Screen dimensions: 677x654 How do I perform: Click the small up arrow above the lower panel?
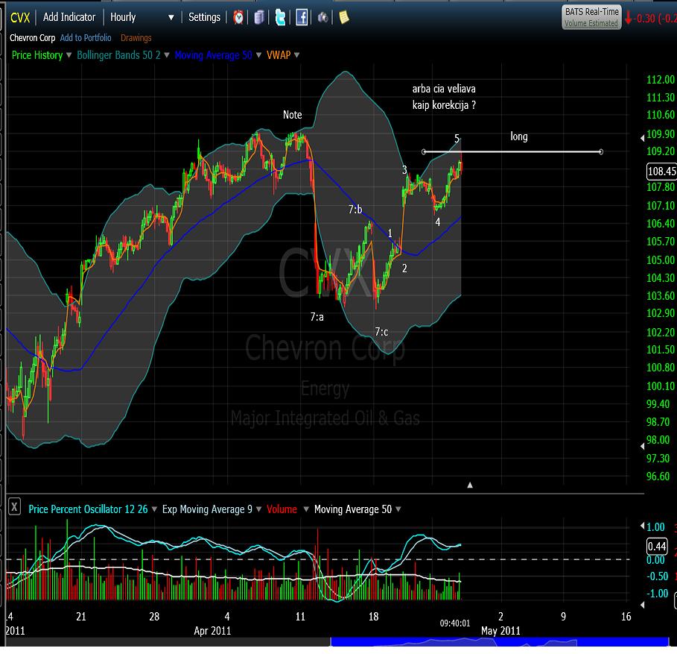tap(470, 485)
